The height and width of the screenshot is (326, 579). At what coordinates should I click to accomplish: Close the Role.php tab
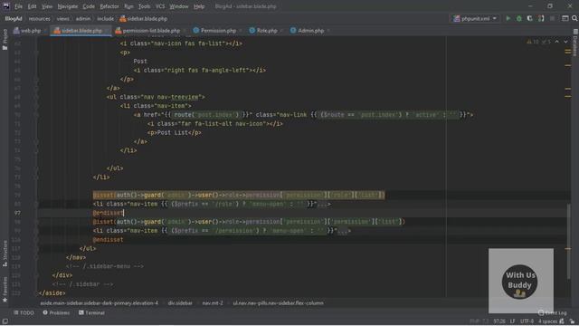point(281,31)
